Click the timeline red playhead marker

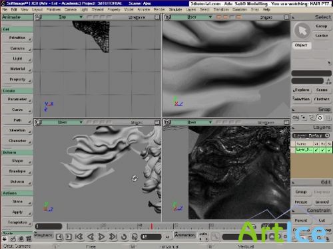tap(152, 226)
